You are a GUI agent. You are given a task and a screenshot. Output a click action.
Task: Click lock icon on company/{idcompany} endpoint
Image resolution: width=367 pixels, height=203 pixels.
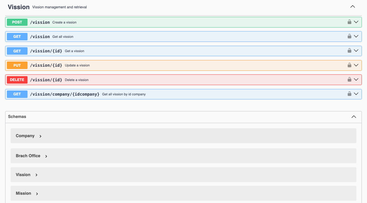[x=349, y=94]
